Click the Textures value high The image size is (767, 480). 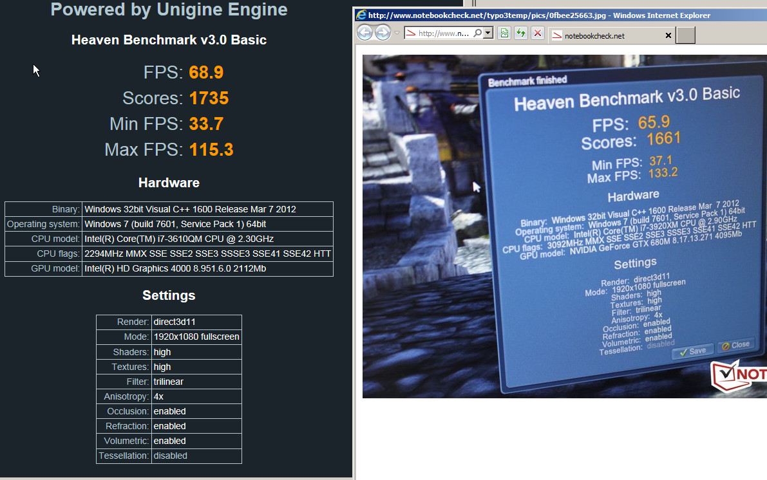(x=196, y=367)
